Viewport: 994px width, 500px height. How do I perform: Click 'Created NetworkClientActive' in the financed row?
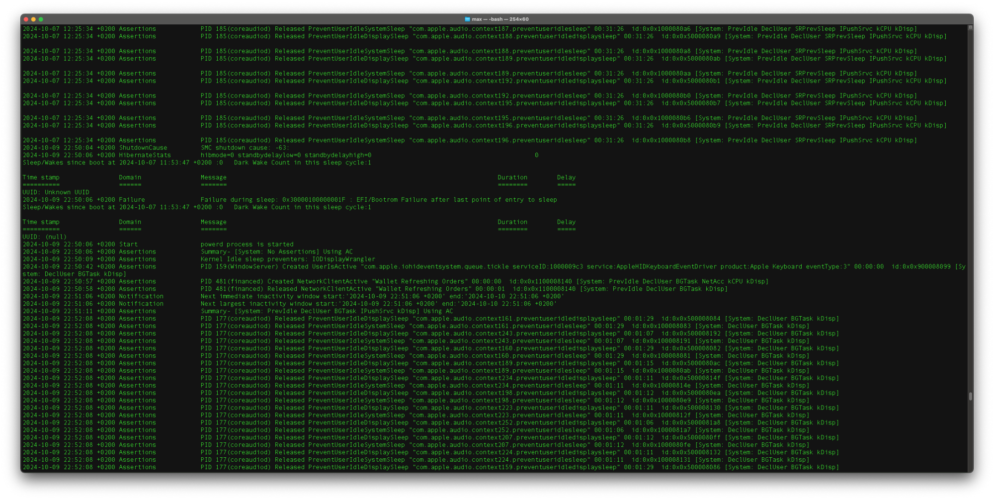point(318,282)
